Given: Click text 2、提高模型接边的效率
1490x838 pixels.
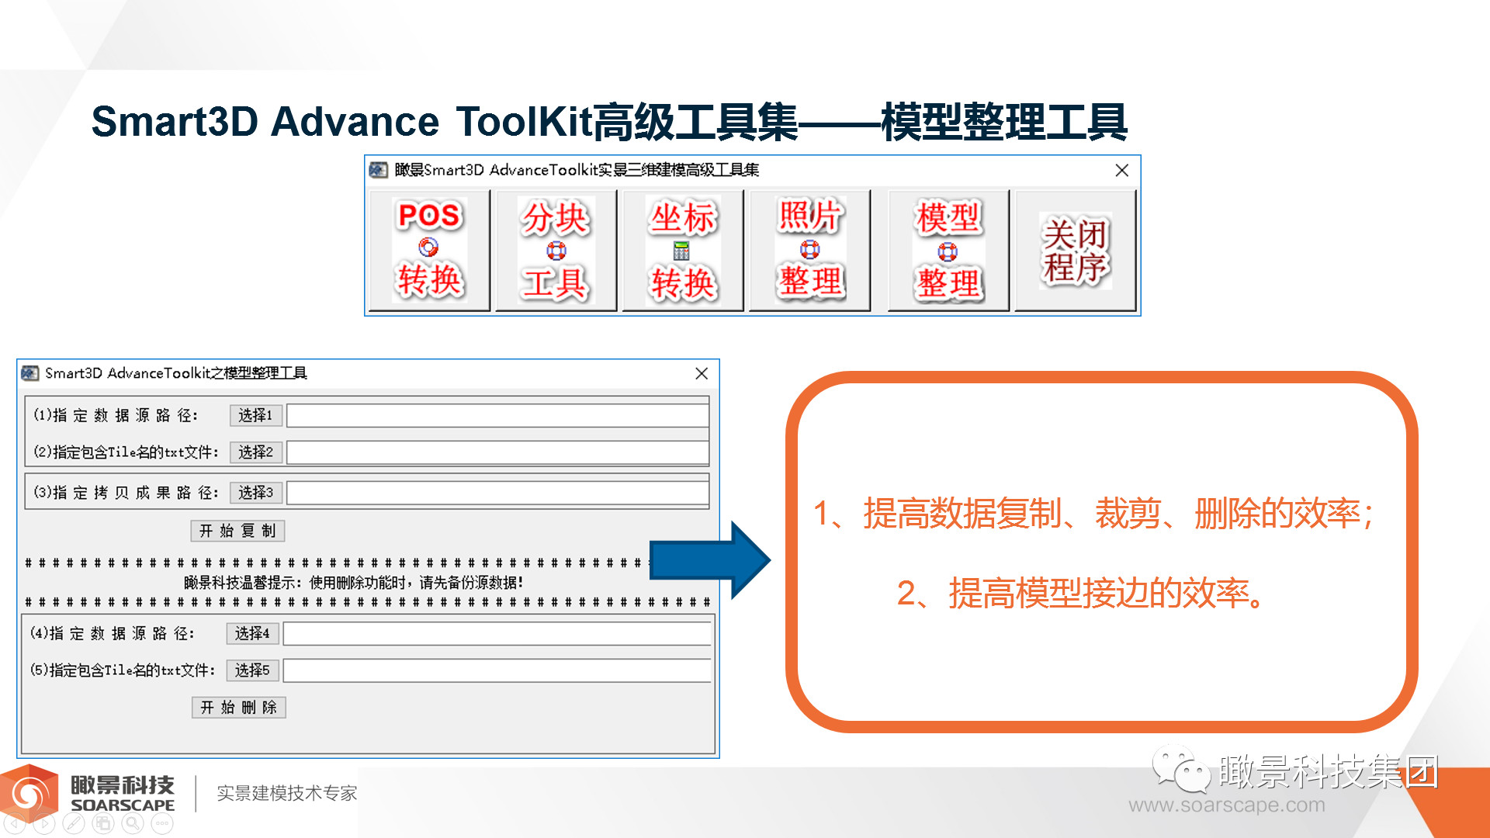Looking at the screenshot, I should pyautogui.click(x=1083, y=594).
